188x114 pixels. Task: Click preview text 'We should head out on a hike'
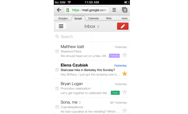pyautogui.click(x=84, y=56)
